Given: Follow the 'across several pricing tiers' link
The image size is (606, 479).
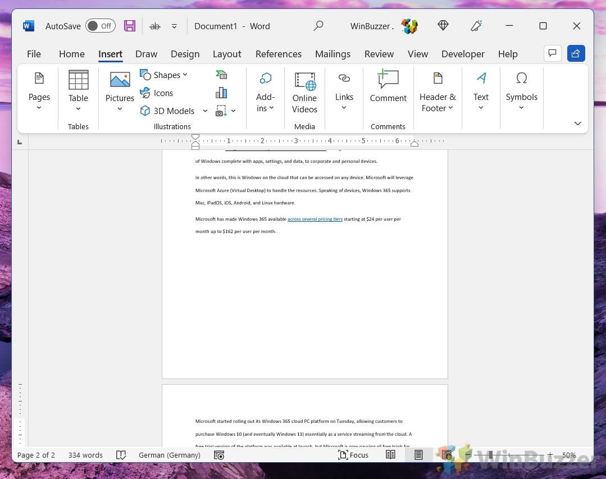Looking at the screenshot, I should click(315, 219).
